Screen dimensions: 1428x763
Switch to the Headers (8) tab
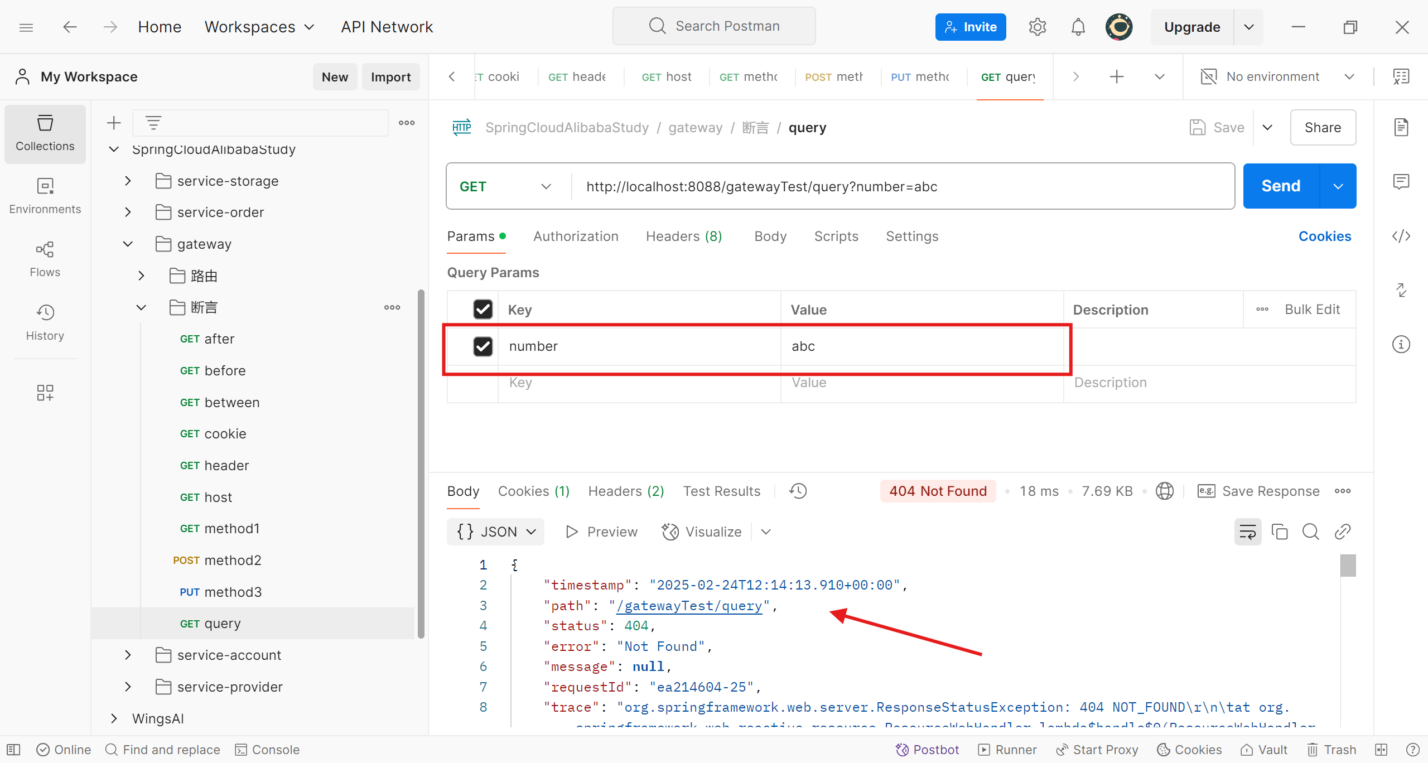click(683, 236)
